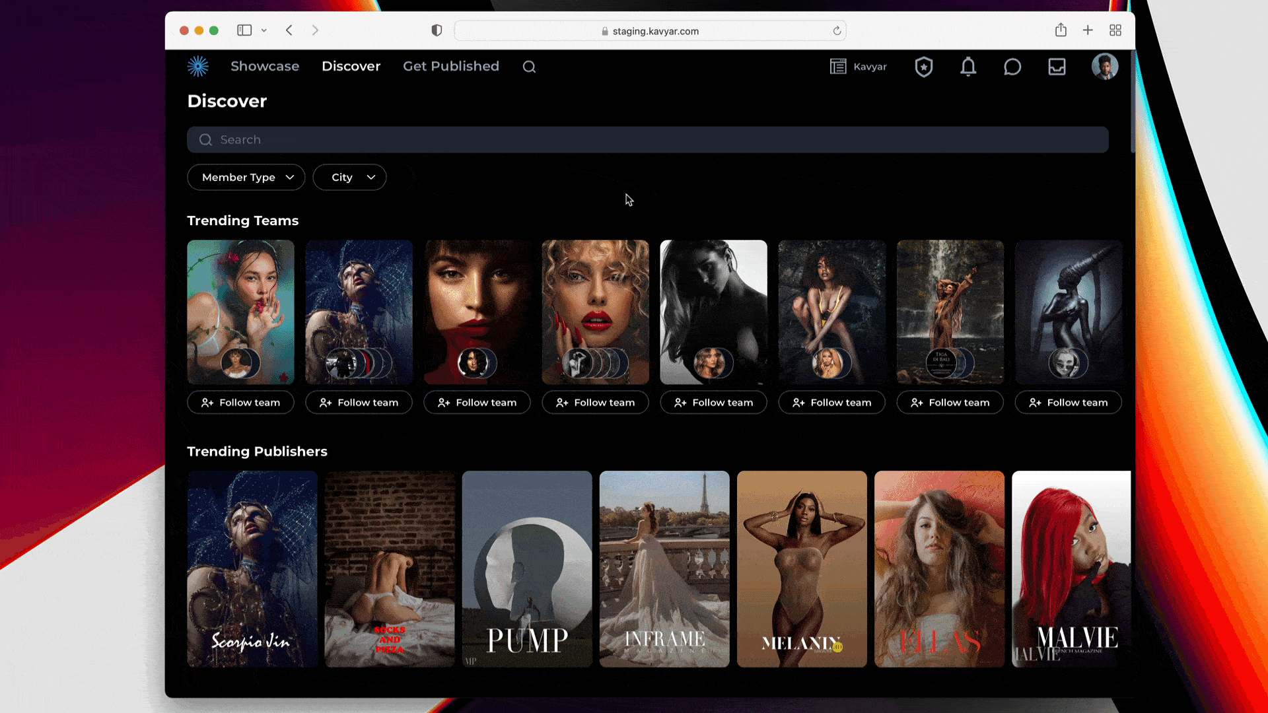1268x713 pixels.
Task: Click the Discover search field
Action: pos(647,140)
